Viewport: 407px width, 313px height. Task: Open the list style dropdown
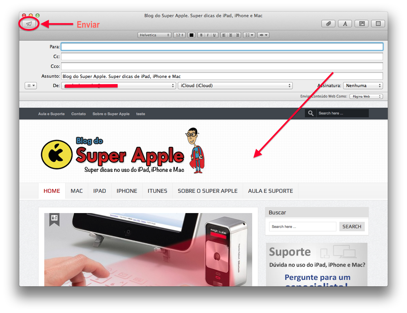[249, 35]
